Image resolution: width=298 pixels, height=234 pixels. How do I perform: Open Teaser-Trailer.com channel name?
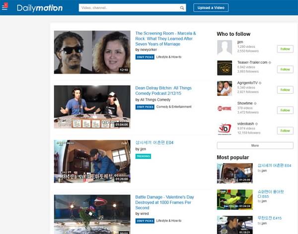tap(252, 62)
